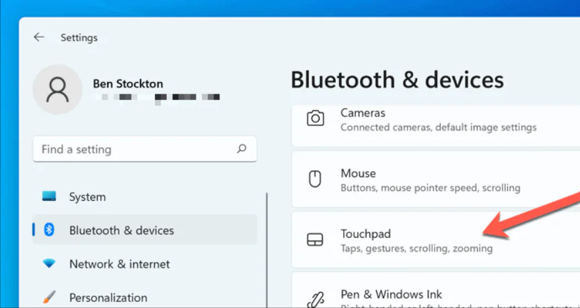Click the Settings title text
Screen dimensions: 580x308
[x=79, y=38]
